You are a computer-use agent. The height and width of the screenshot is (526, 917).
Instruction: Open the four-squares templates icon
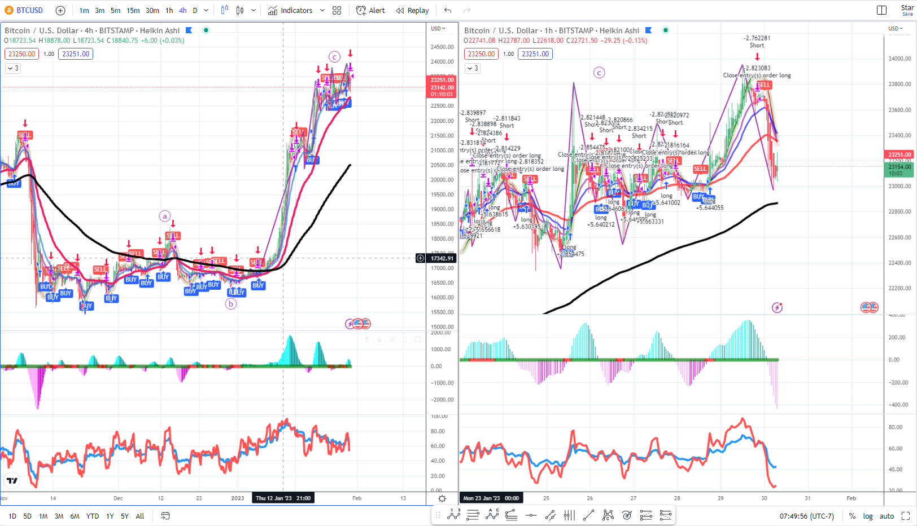click(x=337, y=10)
